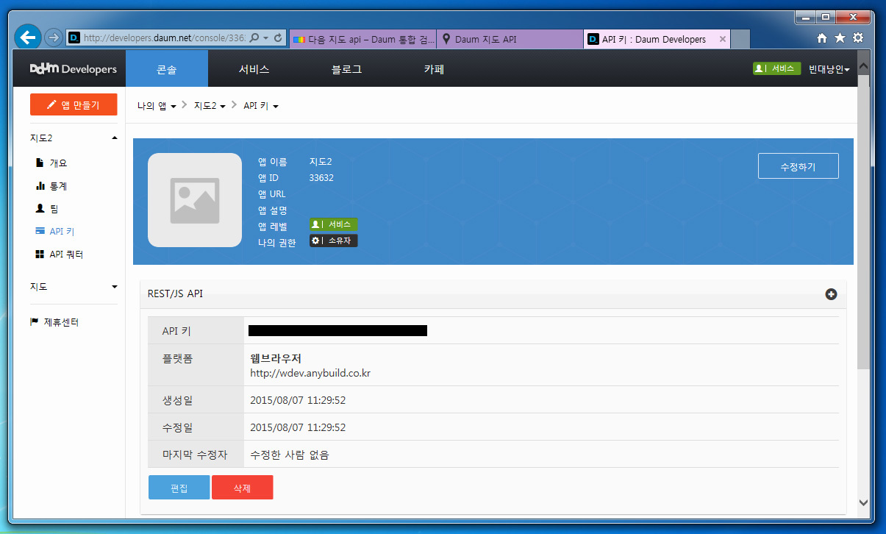886x534 pixels.
Task: Click the 팀 person icon in sidebar
Action: pyautogui.click(x=38, y=208)
